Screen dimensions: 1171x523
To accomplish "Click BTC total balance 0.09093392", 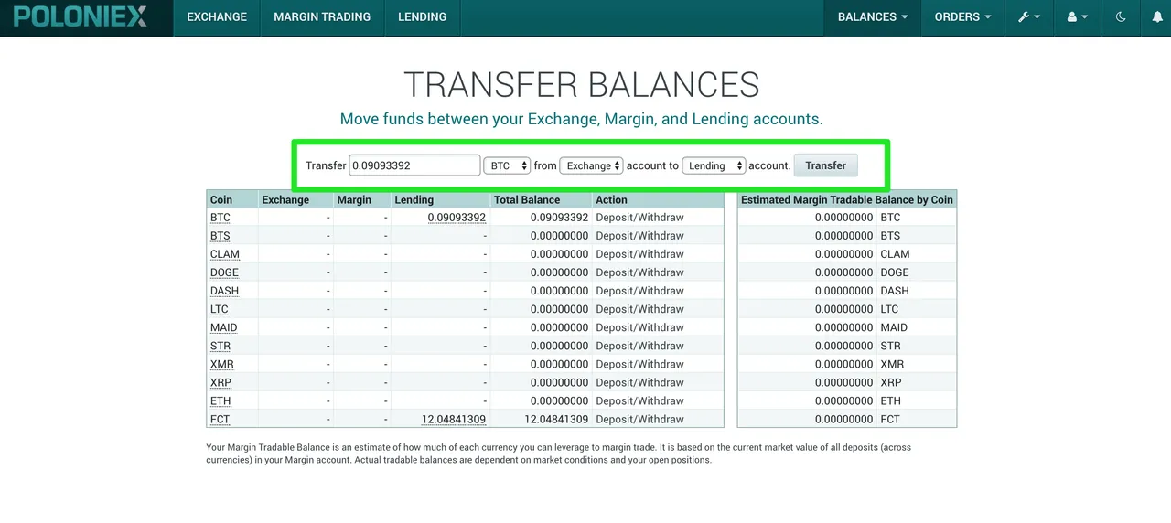I will 560,218.
